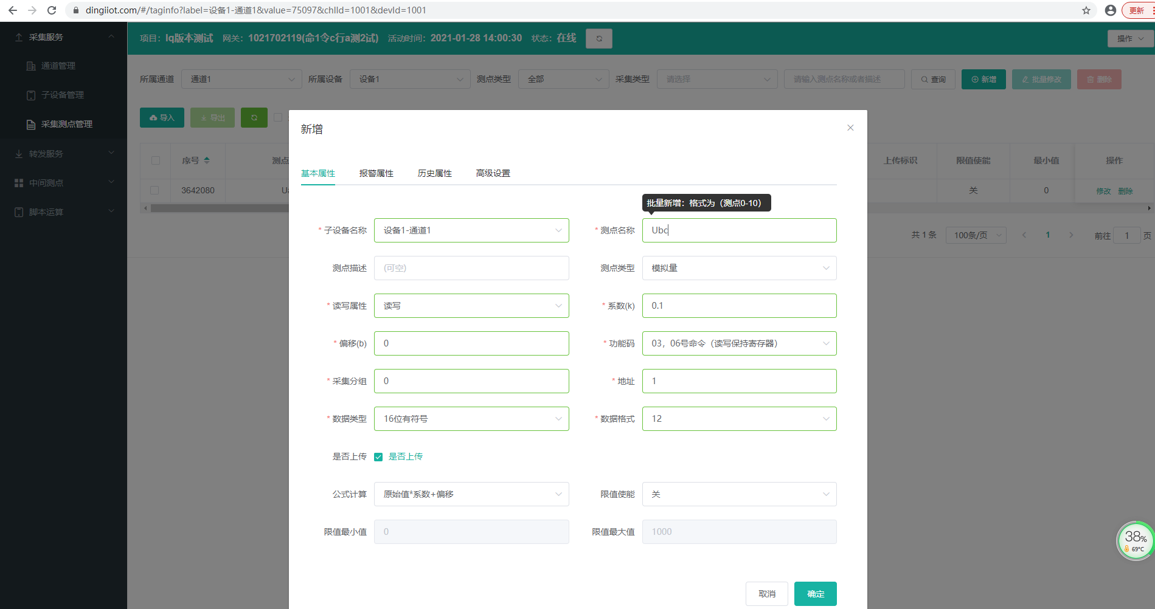Image resolution: width=1155 pixels, height=609 pixels.
Task: Switch to the 报警属性 tab
Action: click(376, 173)
